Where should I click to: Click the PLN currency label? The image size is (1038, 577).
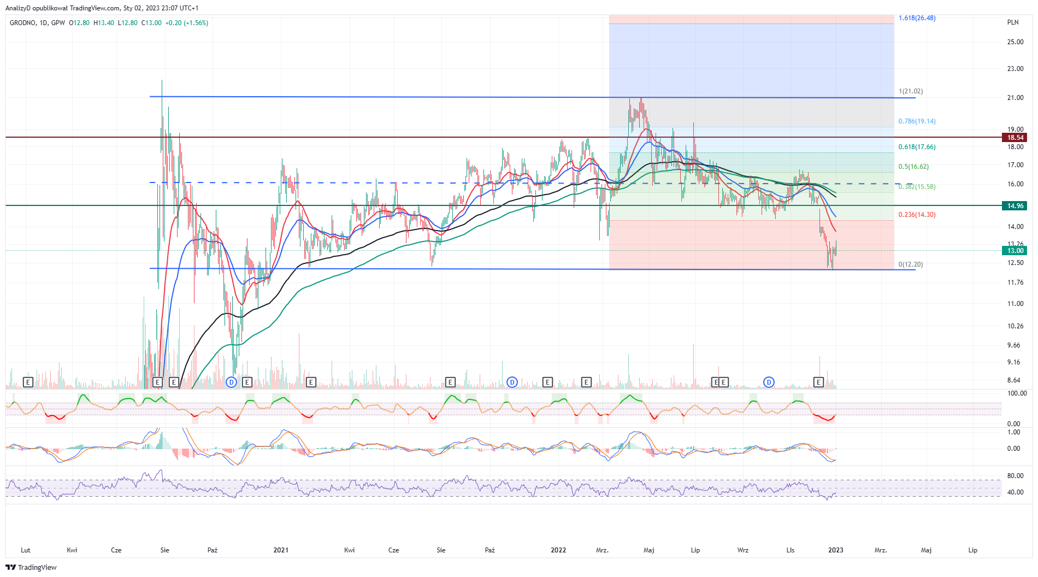click(1013, 22)
